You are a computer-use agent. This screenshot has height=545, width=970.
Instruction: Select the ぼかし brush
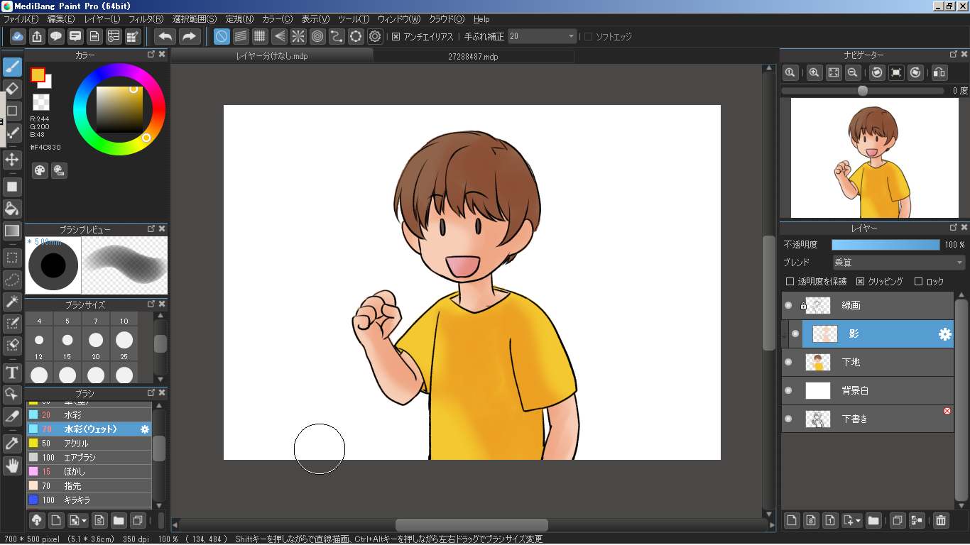pyautogui.click(x=89, y=471)
